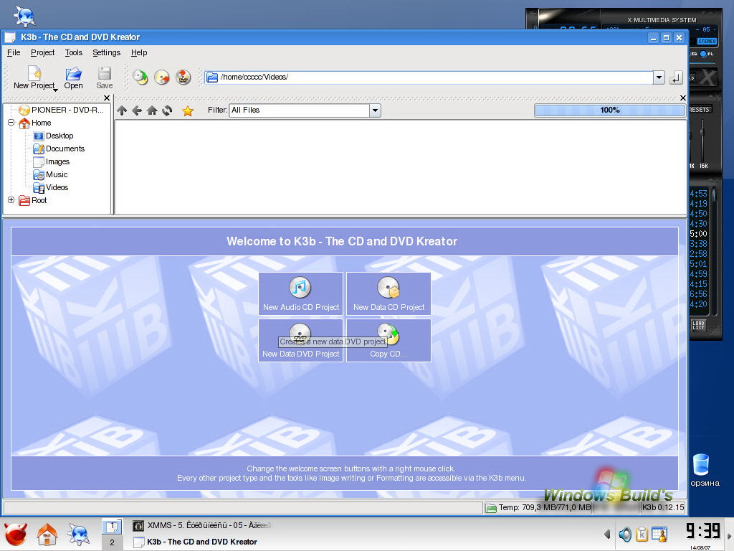The image size is (734, 551).
Task: Click the greyed Save toolbar icon
Action: coord(105,77)
